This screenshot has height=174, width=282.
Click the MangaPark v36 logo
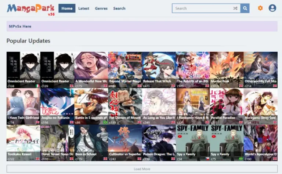coord(31,10)
